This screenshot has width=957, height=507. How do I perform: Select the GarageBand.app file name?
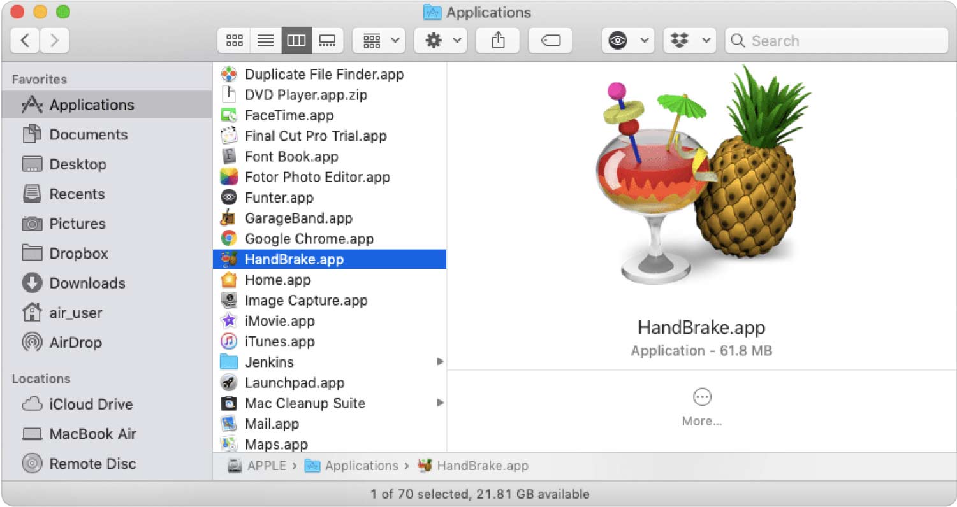click(298, 218)
